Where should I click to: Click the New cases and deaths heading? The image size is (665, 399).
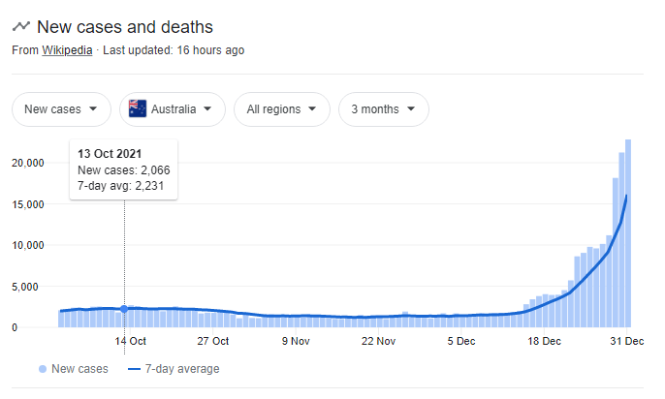(125, 27)
